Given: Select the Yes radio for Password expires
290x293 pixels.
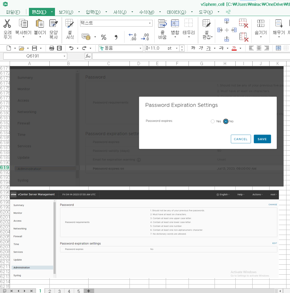Looking at the screenshot, I should [x=213, y=121].
